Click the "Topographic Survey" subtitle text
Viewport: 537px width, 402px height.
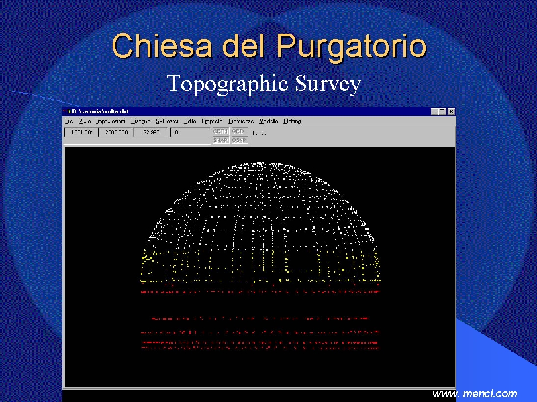coord(264,84)
